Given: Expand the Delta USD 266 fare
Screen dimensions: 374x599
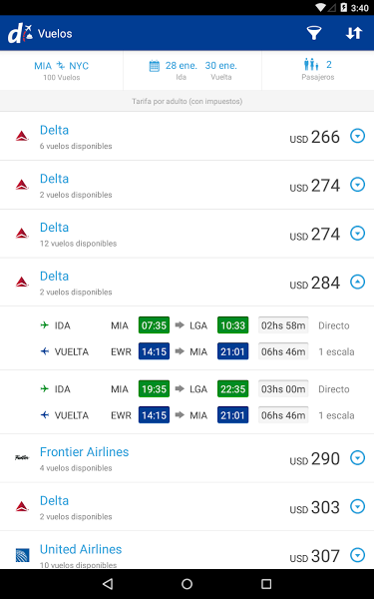Looking at the screenshot, I should [358, 136].
